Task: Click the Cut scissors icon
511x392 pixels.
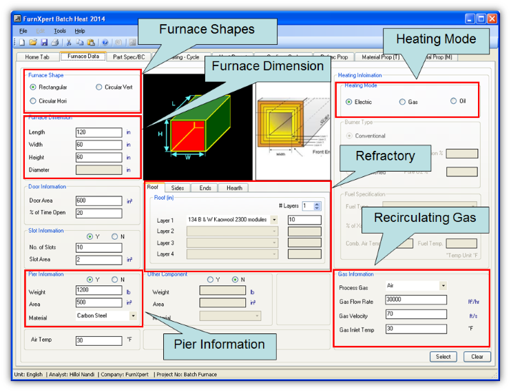Action: 69,43
